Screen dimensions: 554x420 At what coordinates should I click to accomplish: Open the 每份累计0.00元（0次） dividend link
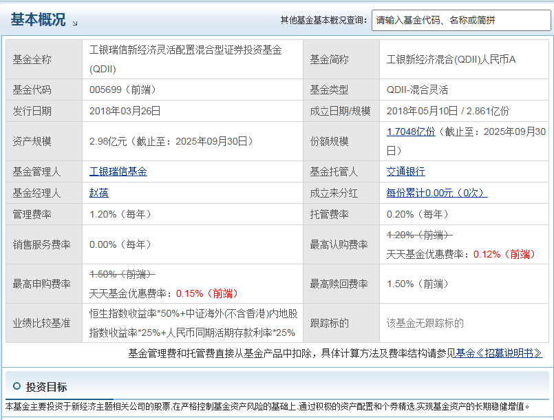(x=437, y=193)
